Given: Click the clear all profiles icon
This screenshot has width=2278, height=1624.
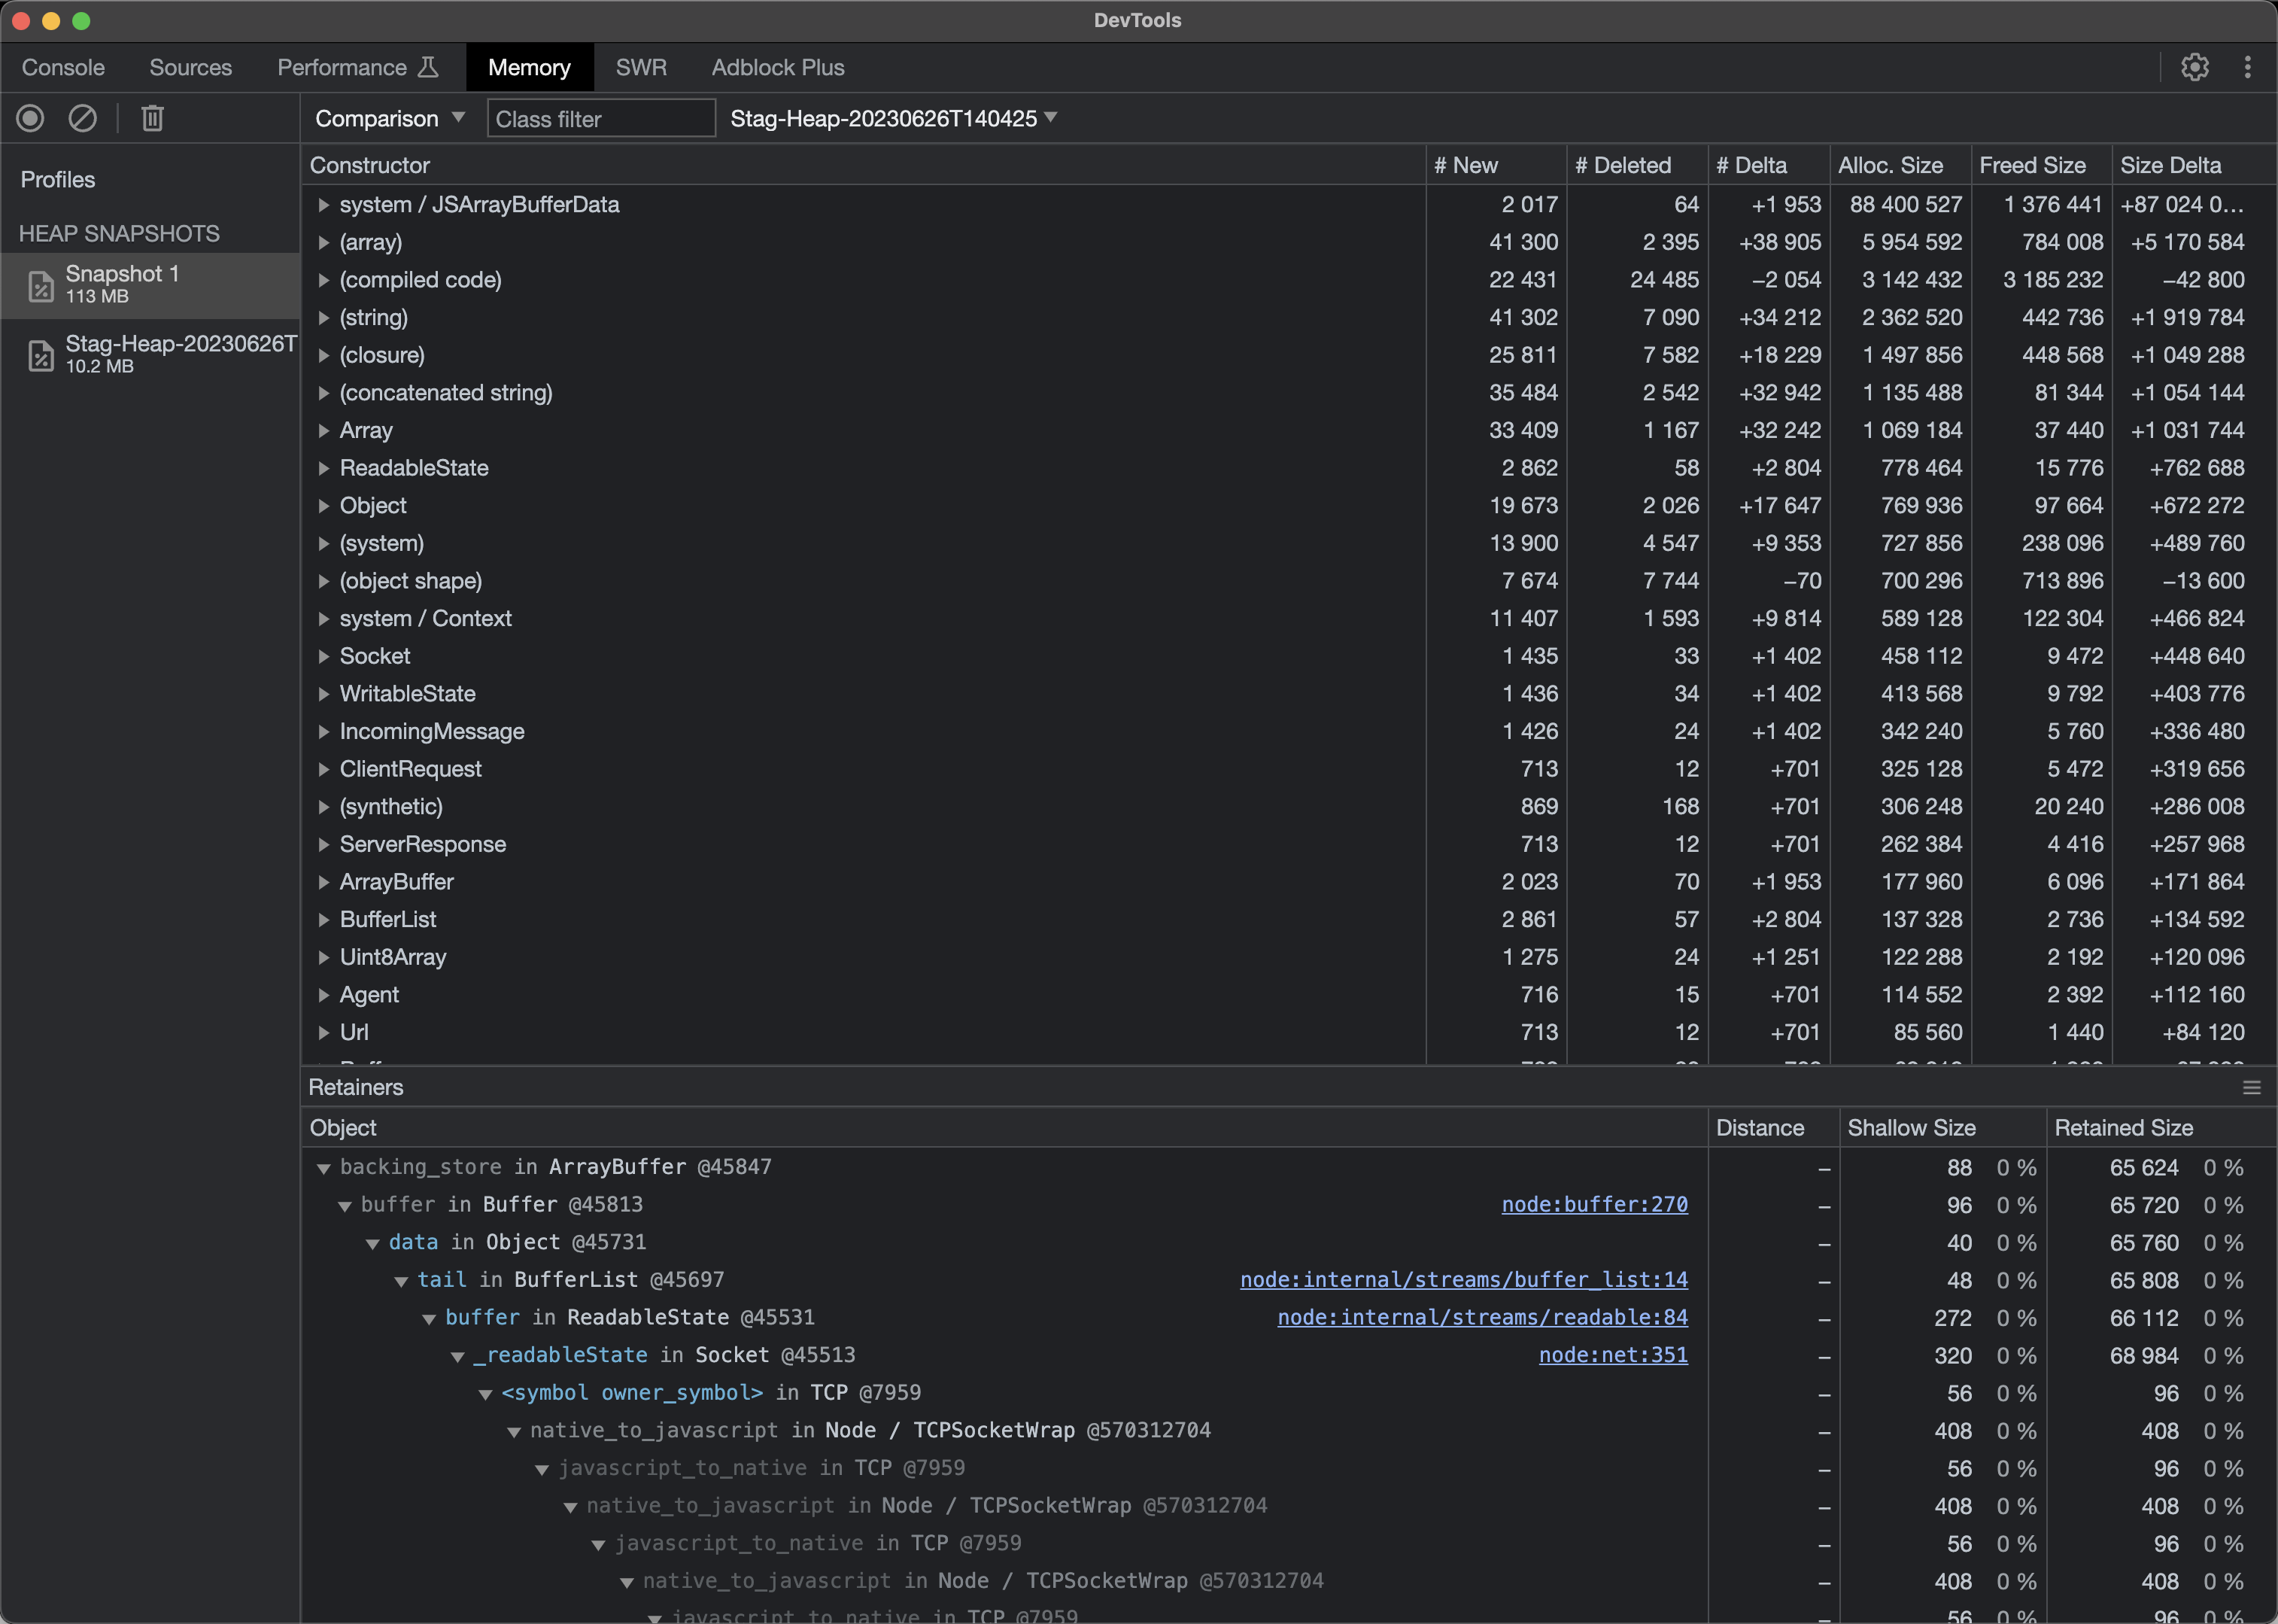Looking at the screenshot, I should (x=83, y=118).
